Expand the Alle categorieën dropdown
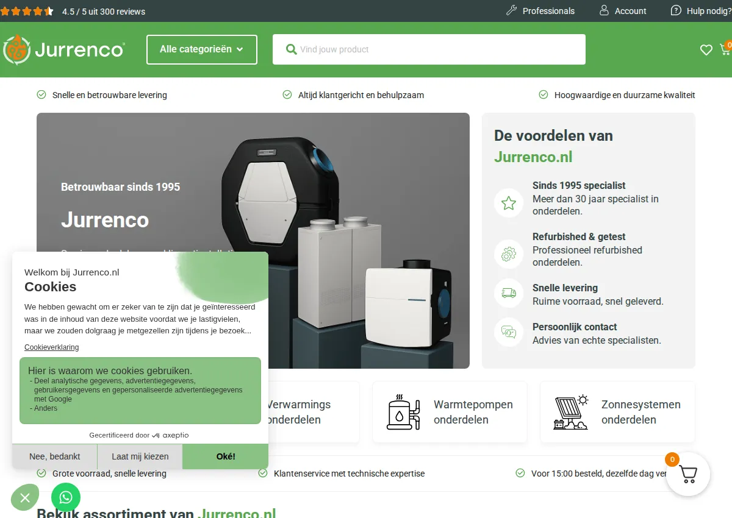Viewport: 732px width, 518px height. (x=202, y=49)
